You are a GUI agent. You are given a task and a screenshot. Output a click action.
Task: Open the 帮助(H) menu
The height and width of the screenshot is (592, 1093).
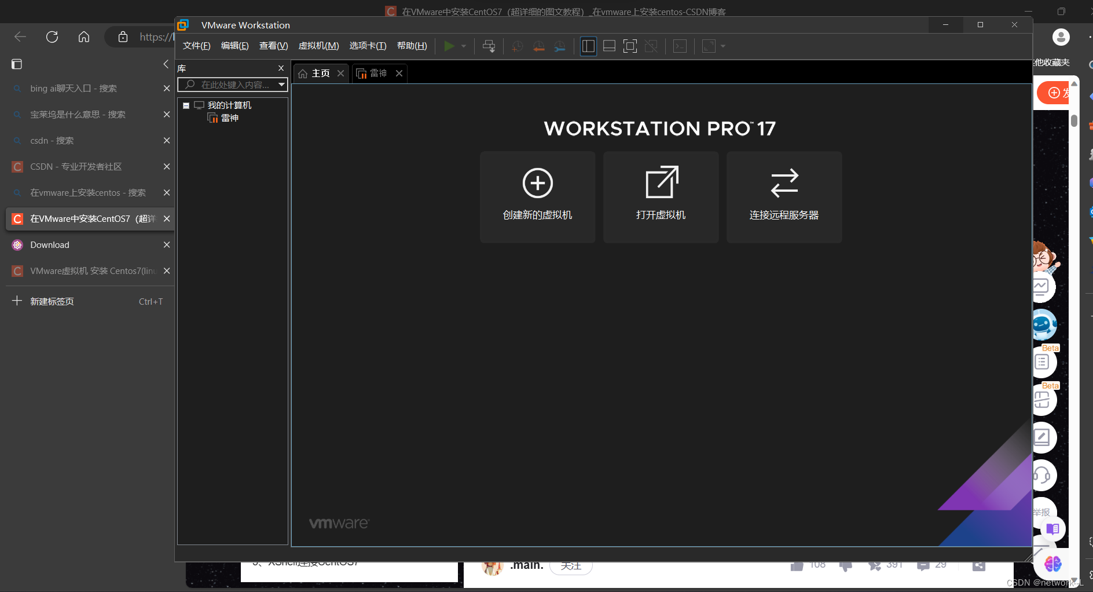click(412, 46)
